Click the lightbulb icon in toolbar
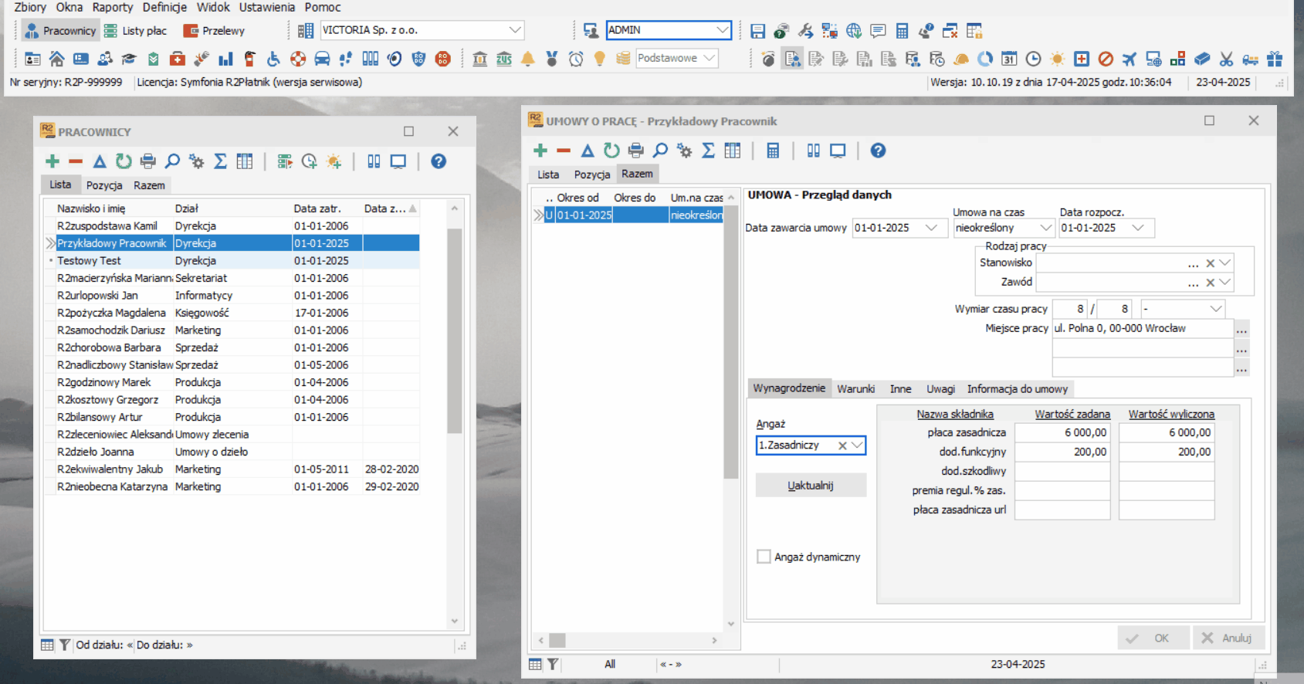Screen dimensions: 1304x684 (x=600, y=59)
